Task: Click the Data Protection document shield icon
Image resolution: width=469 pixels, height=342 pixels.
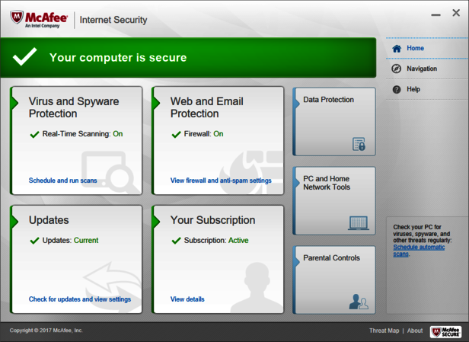Action: tap(359, 144)
